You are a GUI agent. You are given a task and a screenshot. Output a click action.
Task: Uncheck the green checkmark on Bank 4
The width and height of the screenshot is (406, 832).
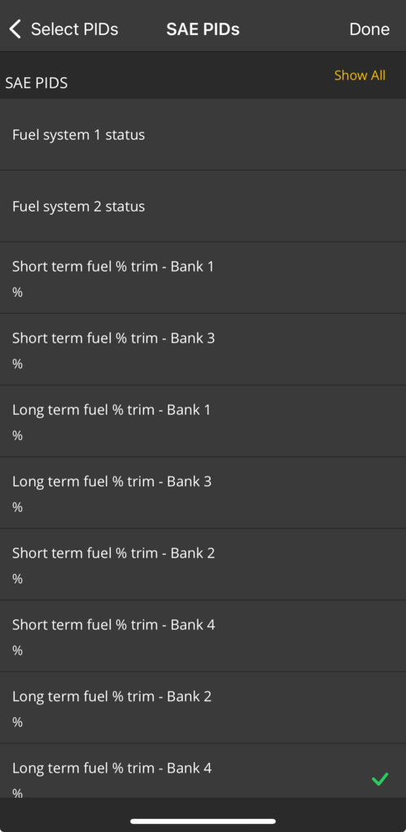[379, 779]
